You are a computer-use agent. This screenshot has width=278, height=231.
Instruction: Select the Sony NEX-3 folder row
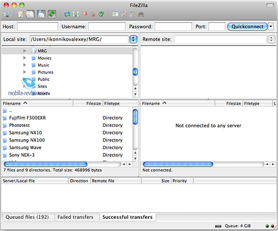pyautogui.click(x=67, y=155)
